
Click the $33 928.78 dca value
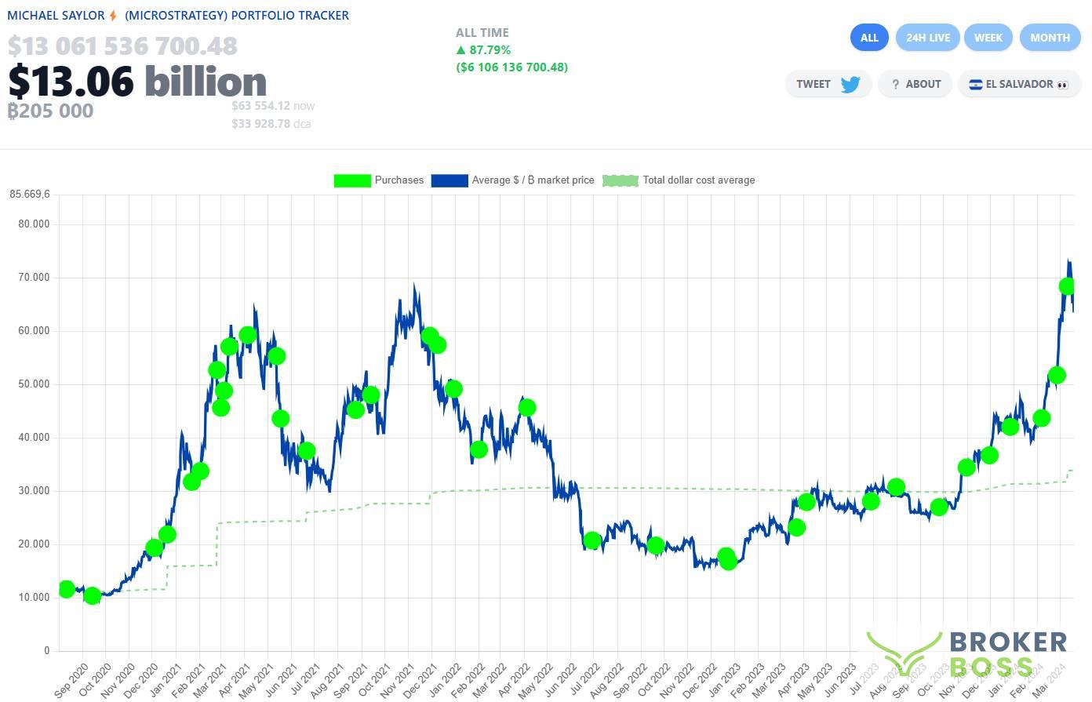271,123
